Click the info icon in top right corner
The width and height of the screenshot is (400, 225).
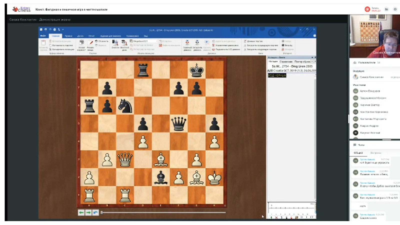tap(395, 9)
